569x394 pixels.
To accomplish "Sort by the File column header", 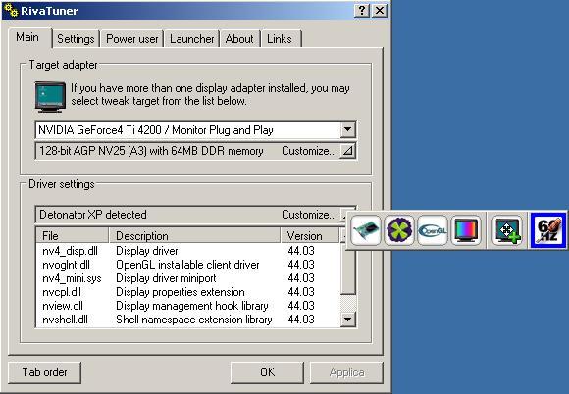I will (x=73, y=236).
